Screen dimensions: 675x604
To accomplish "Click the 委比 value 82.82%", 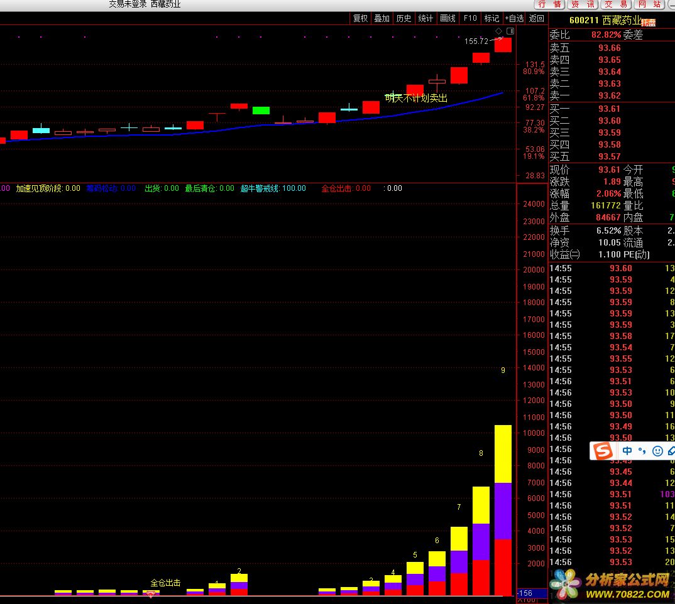I will coord(606,35).
